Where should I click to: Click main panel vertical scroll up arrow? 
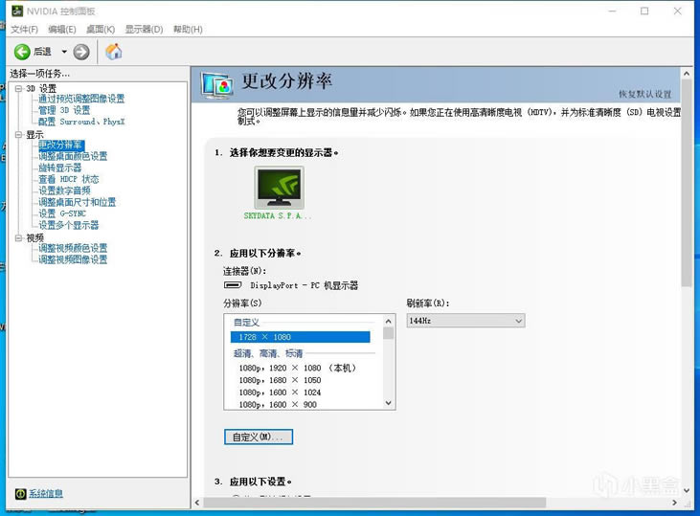click(x=687, y=73)
